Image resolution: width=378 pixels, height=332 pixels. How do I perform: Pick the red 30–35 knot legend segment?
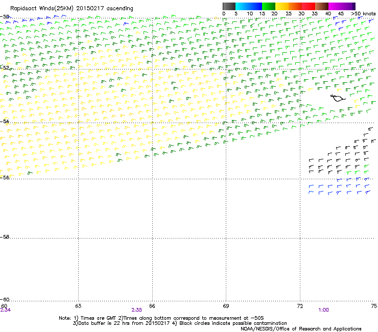[309, 6]
